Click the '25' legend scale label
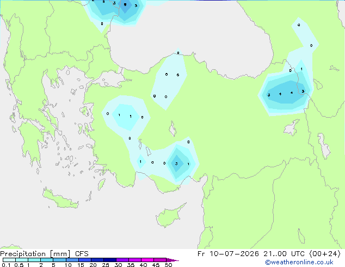This screenshot has height=267, width=345. tap(106, 265)
